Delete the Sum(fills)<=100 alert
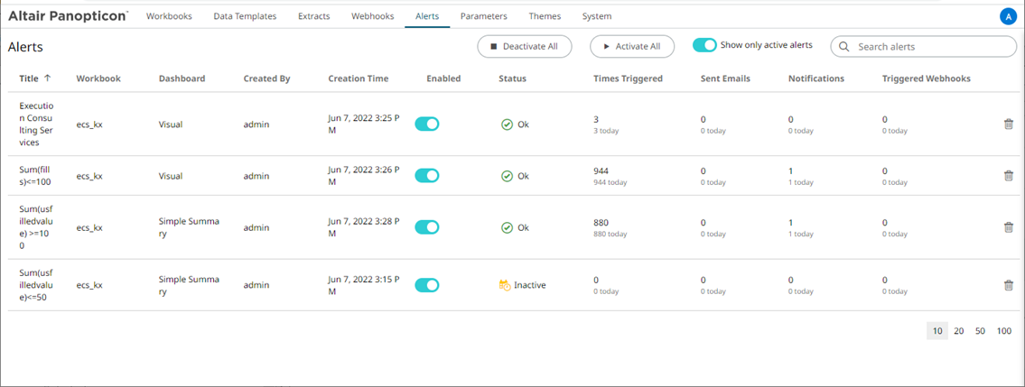 point(1008,176)
